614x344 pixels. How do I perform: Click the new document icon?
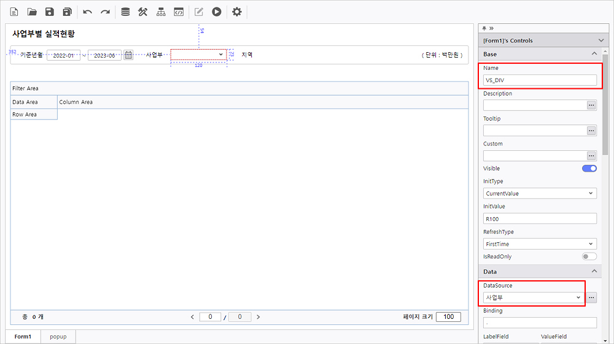tap(14, 12)
